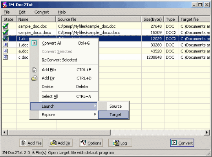Click the right arrow of horizontal scrollbar
The width and height of the screenshot is (212, 157).
pos(207,132)
